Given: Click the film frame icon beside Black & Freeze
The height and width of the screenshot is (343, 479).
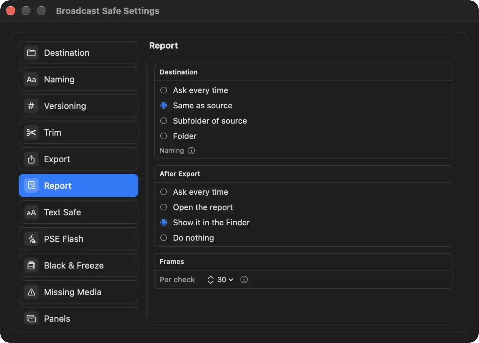Looking at the screenshot, I should point(31,266).
